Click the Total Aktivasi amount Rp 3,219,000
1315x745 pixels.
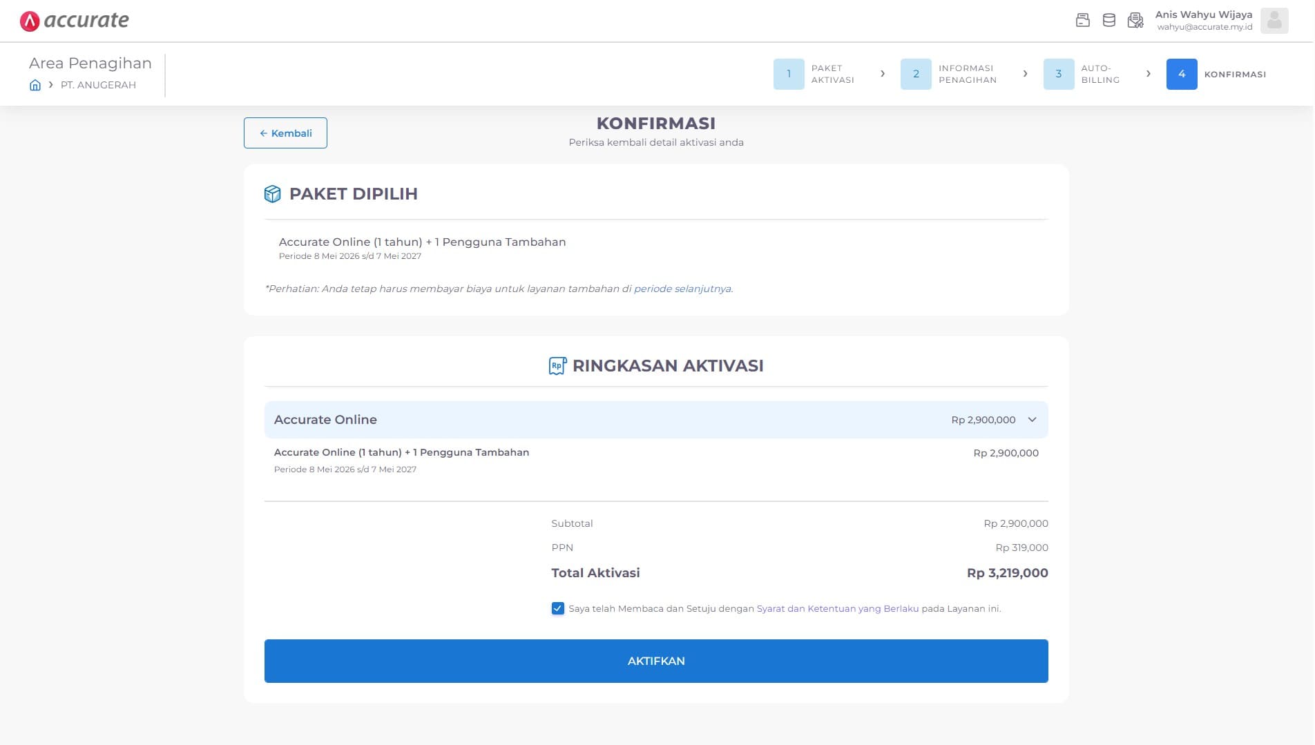coord(1008,573)
